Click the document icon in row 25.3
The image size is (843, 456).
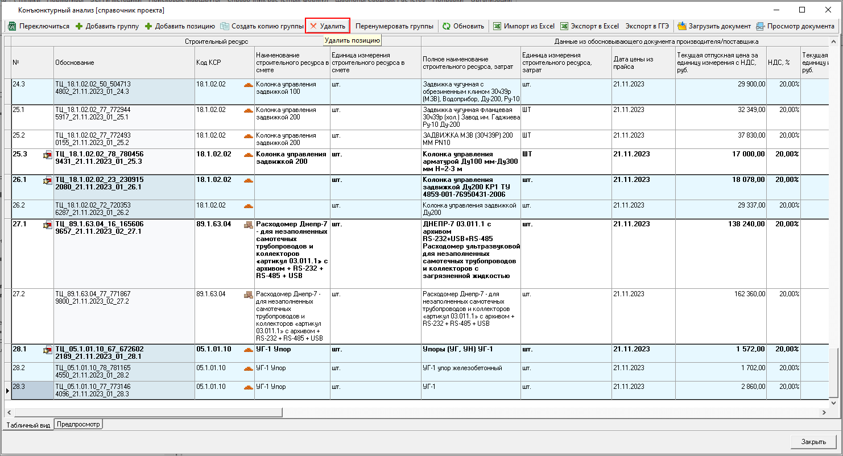point(48,155)
